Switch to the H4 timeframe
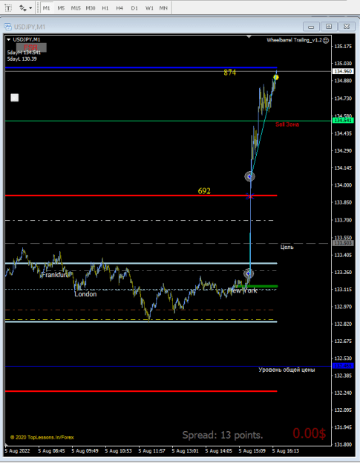This screenshot has width=360, height=463. [x=120, y=8]
